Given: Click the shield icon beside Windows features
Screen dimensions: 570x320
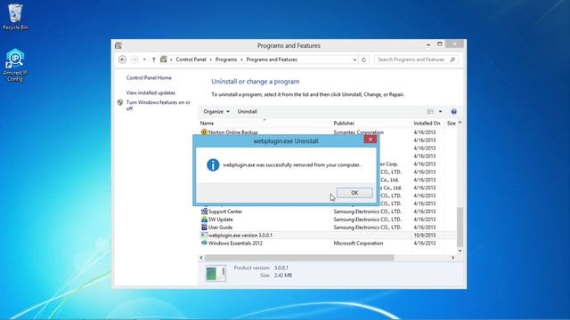Looking at the screenshot, I should point(120,103).
